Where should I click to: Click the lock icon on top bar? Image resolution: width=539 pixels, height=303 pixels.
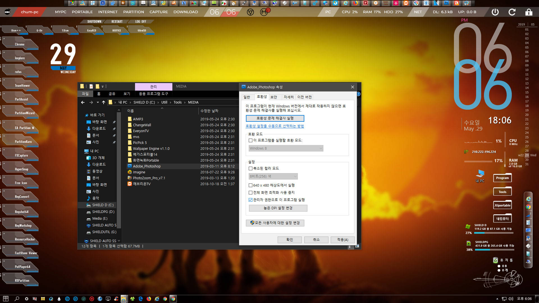(529, 12)
